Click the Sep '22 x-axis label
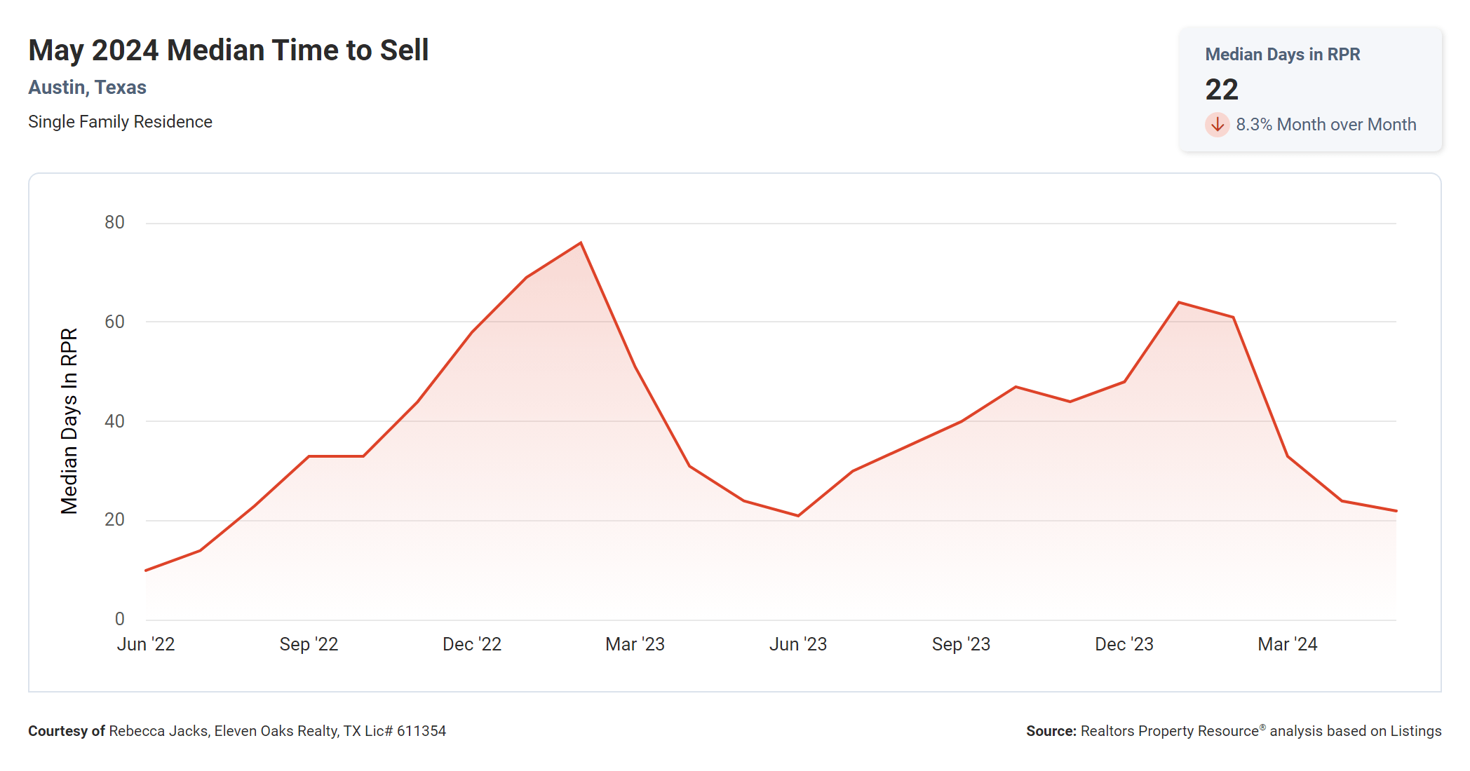This screenshot has height=771, width=1470. coord(309,644)
